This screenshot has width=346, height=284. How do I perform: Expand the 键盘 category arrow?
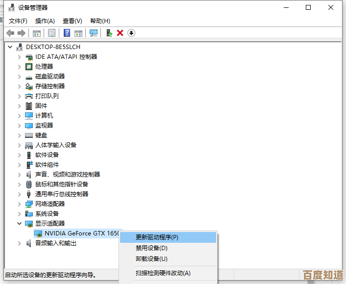[x=20, y=135]
